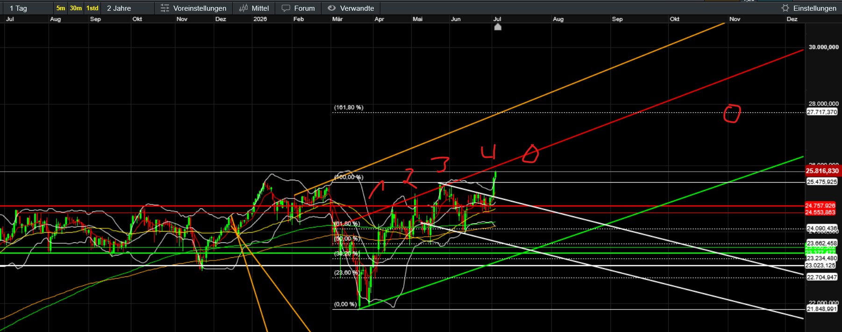Click the eye icon for Verwandte
Image resolution: width=842 pixels, height=332 pixels.
pos(332,8)
